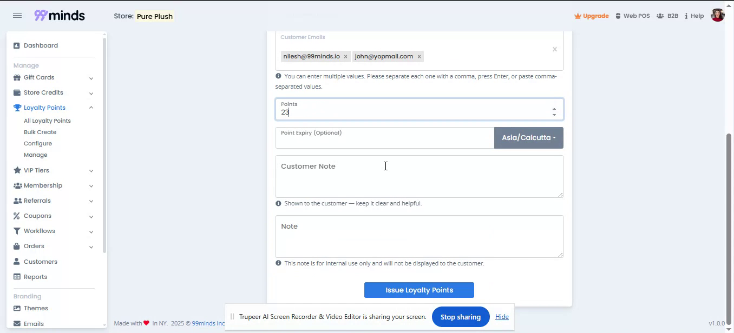The image size is (734, 333).
Task: Click the sidebar scrollbar
Action: tap(104, 145)
